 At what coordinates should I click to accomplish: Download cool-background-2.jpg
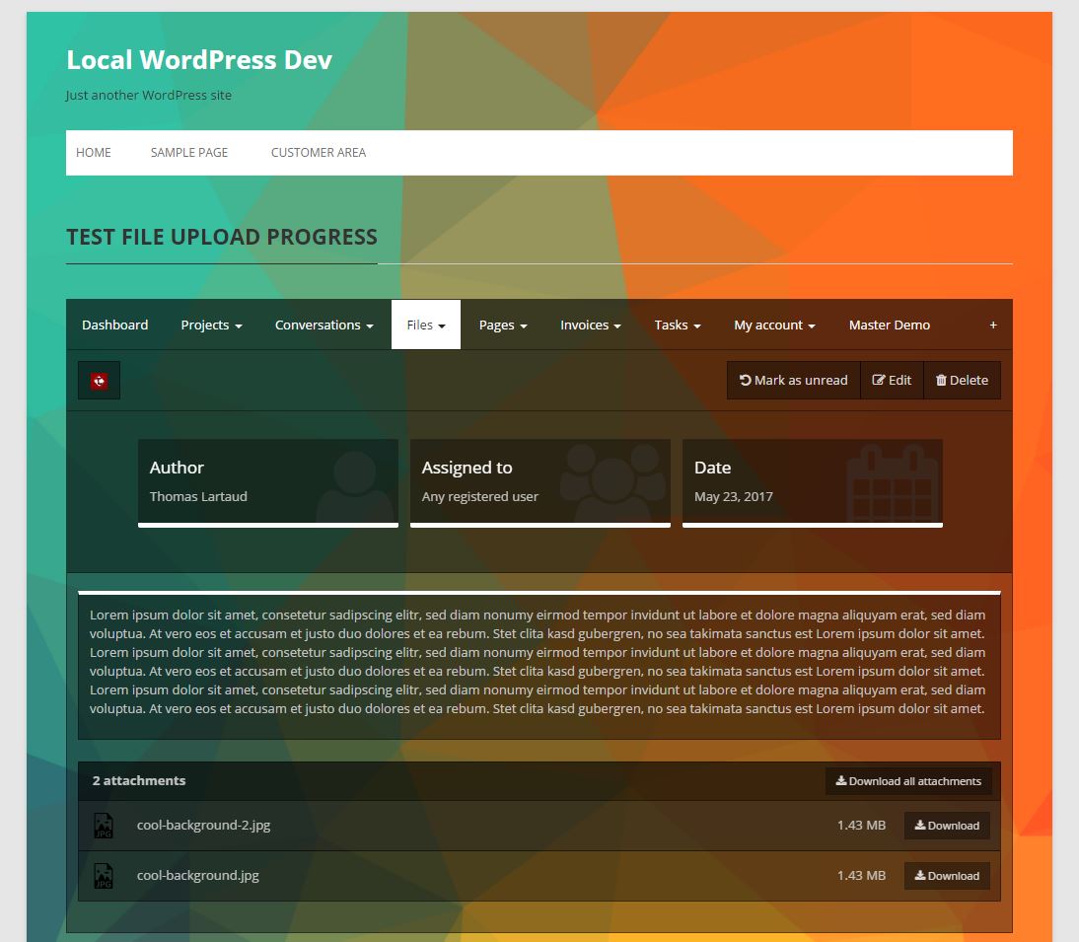pyautogui.click(x=947, y=826)
